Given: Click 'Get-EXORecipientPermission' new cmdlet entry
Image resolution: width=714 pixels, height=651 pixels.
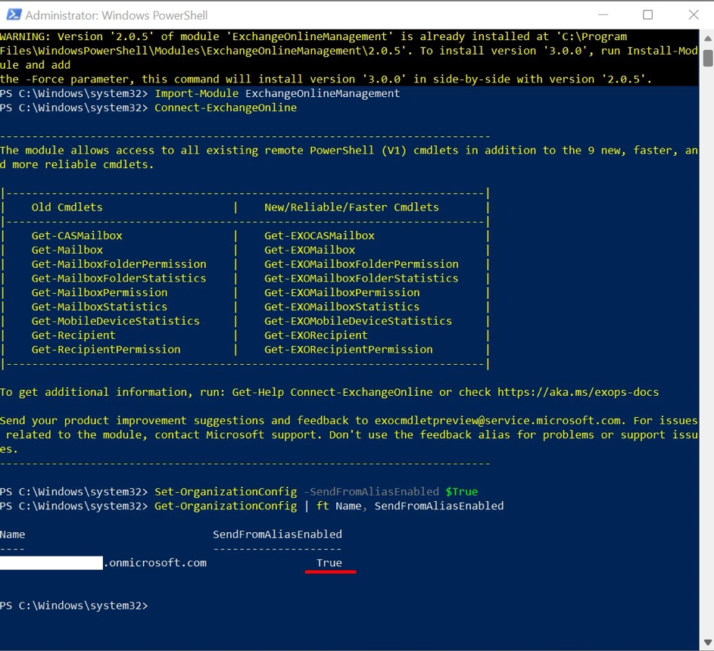Looking at the screenshot, I should coord(349,350).
